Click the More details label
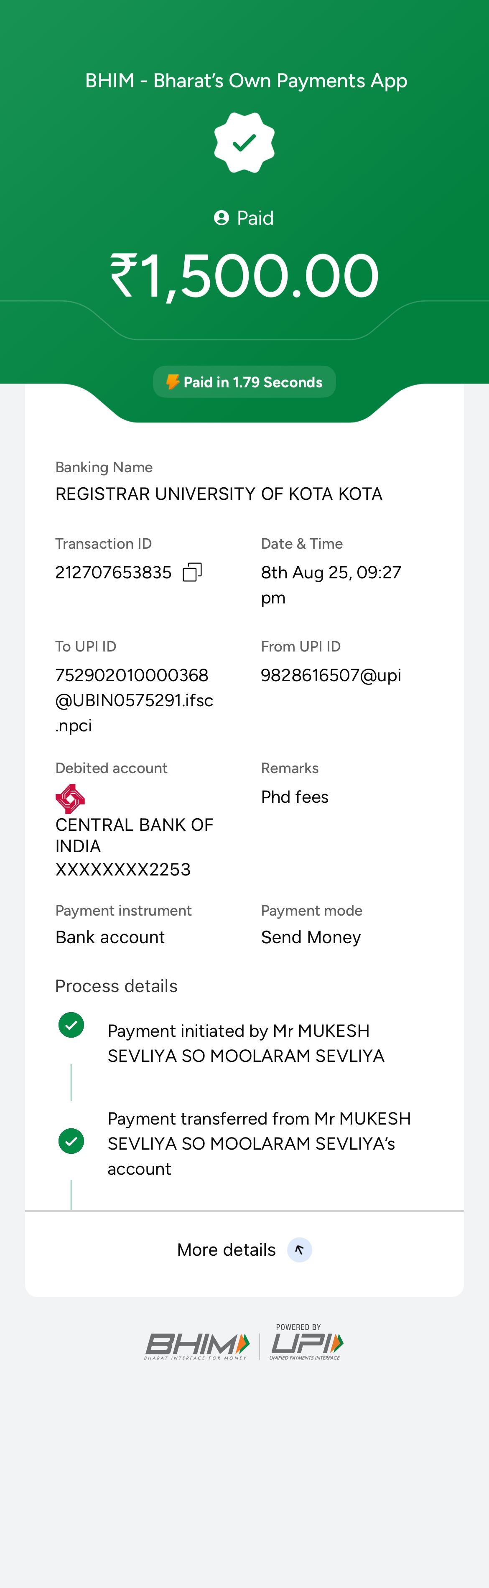 point(226,1250)
